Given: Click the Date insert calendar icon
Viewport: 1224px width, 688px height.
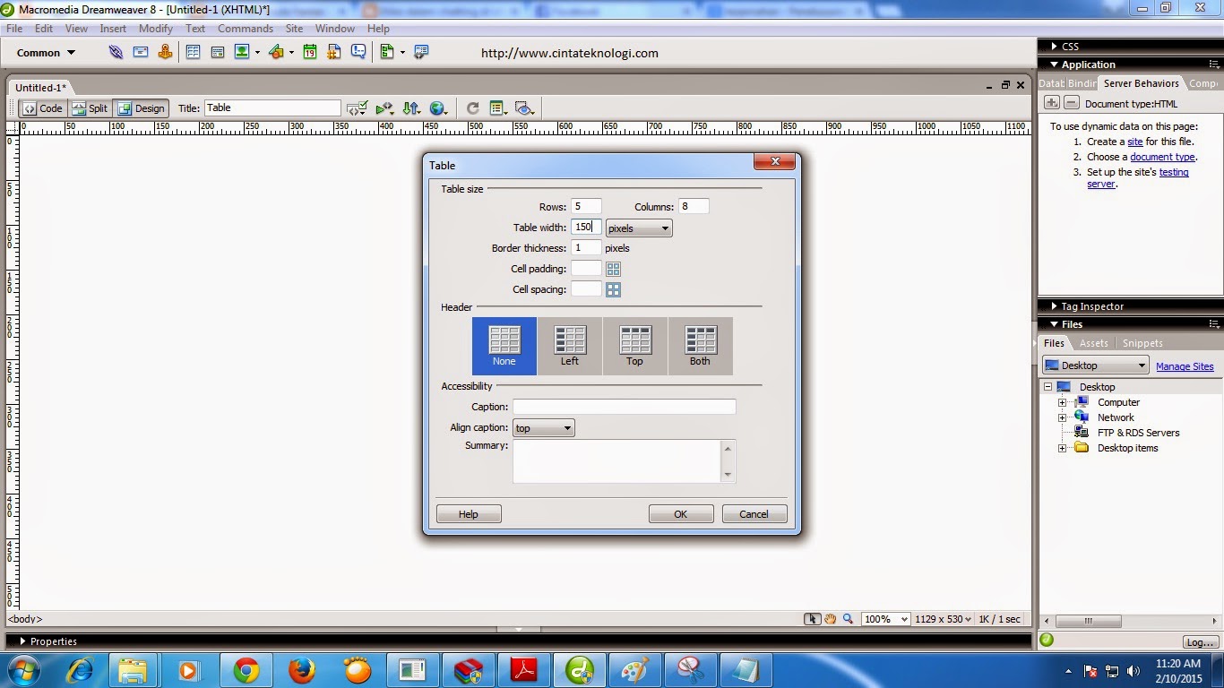Looking at the screenshot, I should coord(309,52).
